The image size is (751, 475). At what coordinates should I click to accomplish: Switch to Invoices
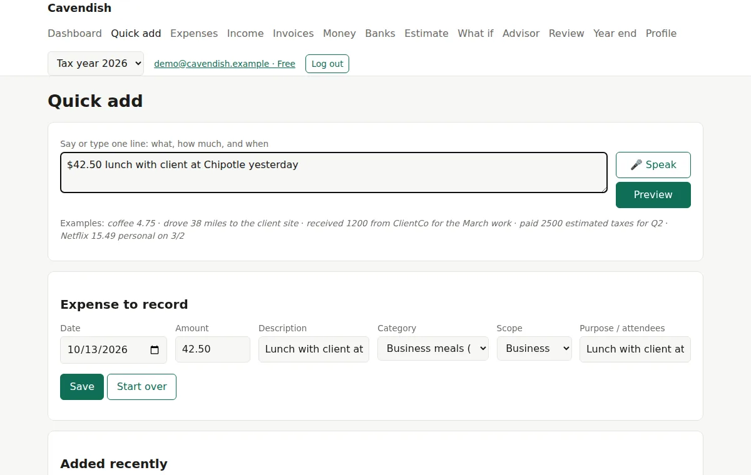click(x=294, y=33)
